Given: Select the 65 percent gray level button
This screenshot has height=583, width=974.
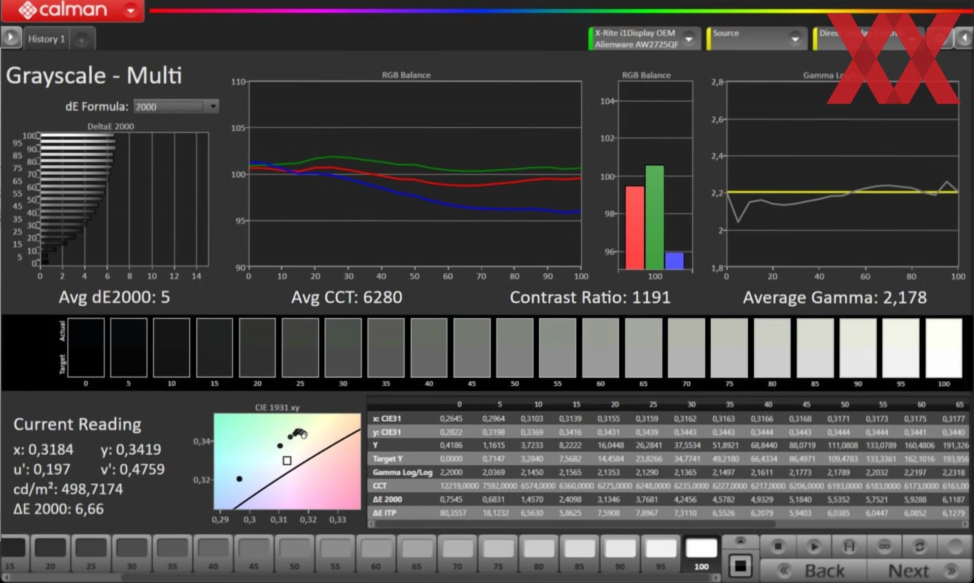Looking at the screenshot, I should coord(416,554).
